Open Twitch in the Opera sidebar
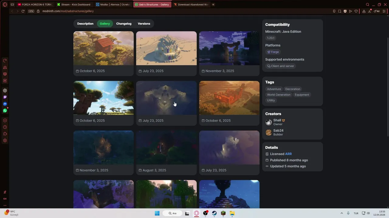Viewport: 389px width, 218px height. tap(5, 97)
